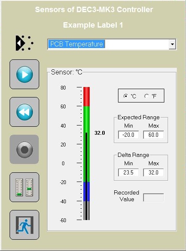Image resolution: width=186 pixels, height=251 pixels.
Task: Open the PCB Temperature dropdown arrow
Action: pyautogui.click(x=172, y=44)
